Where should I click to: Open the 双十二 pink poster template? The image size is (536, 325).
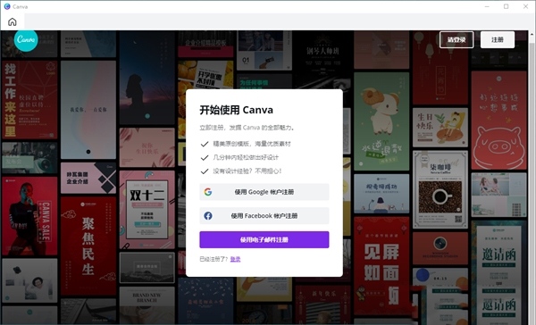pyautogui.click(x=147, y=210)
